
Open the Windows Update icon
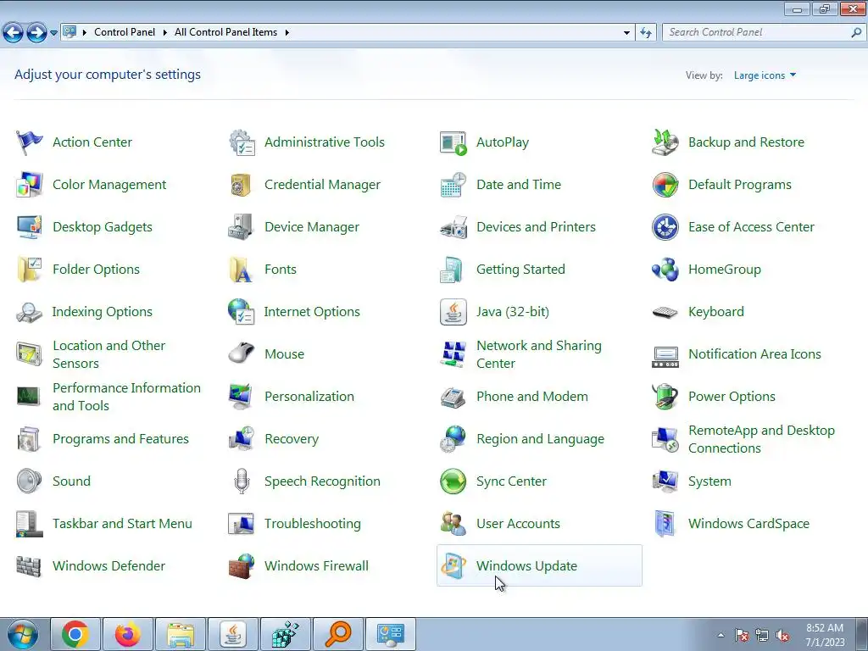tap(453, 566)
